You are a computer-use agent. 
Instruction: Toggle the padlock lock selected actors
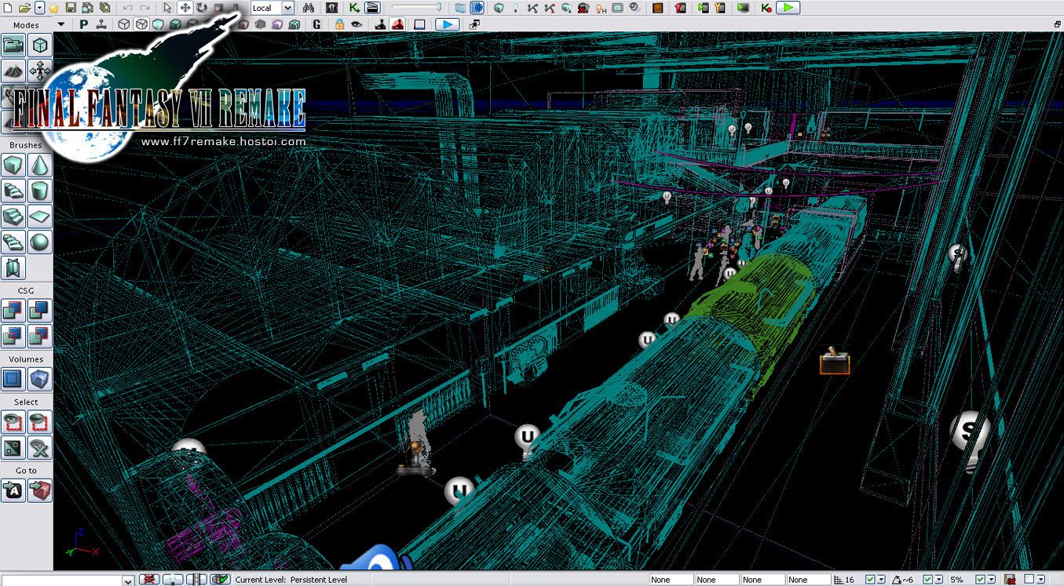(x=338, y=25)
